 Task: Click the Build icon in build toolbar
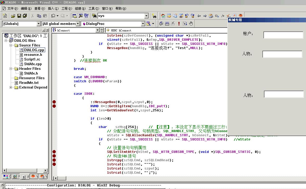point(167,24)
